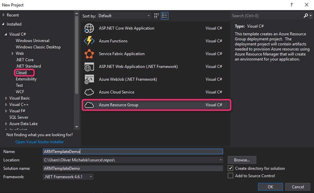
Task: Click the Azure Cloud Service cloud icon
Action: (x=89, y=92)
